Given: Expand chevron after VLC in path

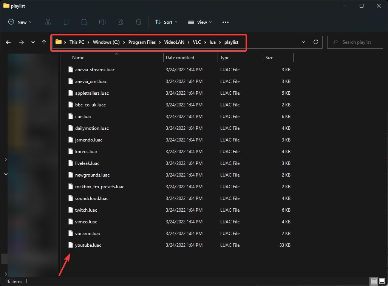Looking at the screenshot, I should [205, 42].
